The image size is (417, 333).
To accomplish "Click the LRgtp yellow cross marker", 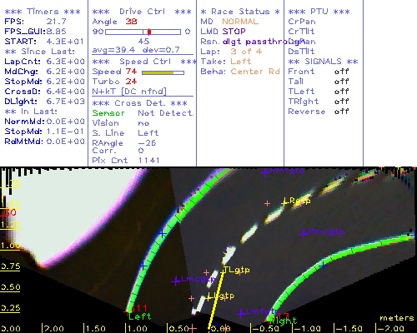I will point(284,201).
